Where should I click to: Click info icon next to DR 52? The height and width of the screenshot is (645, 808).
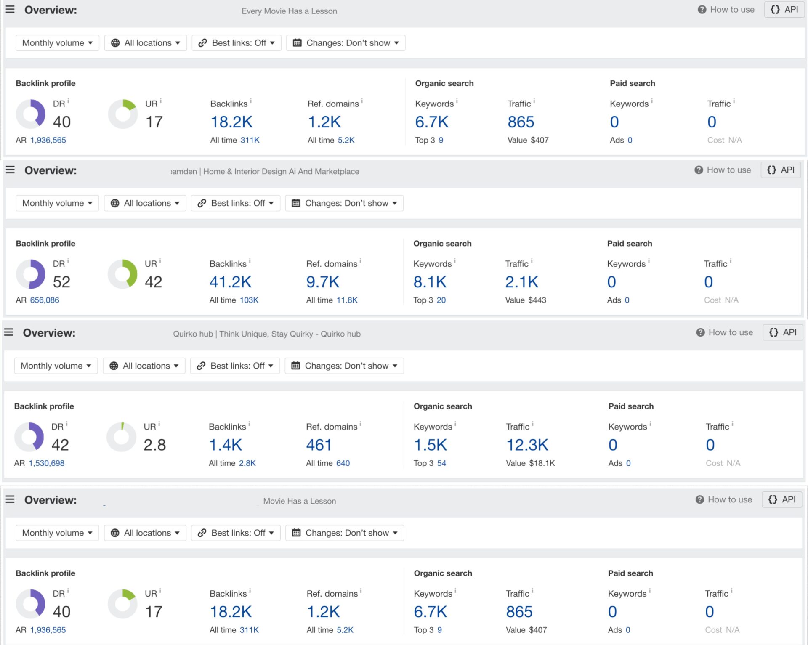coord(68,261)
